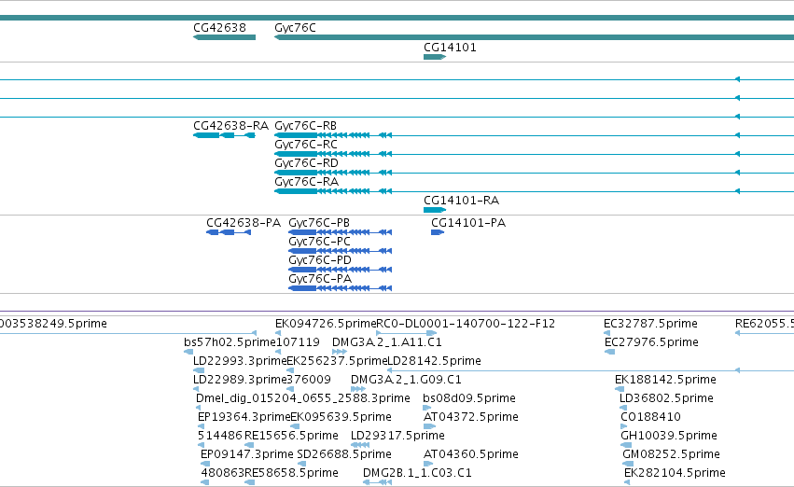Open protein CG42638-PA label
794x487 pixels.
[x=244, y=223]
